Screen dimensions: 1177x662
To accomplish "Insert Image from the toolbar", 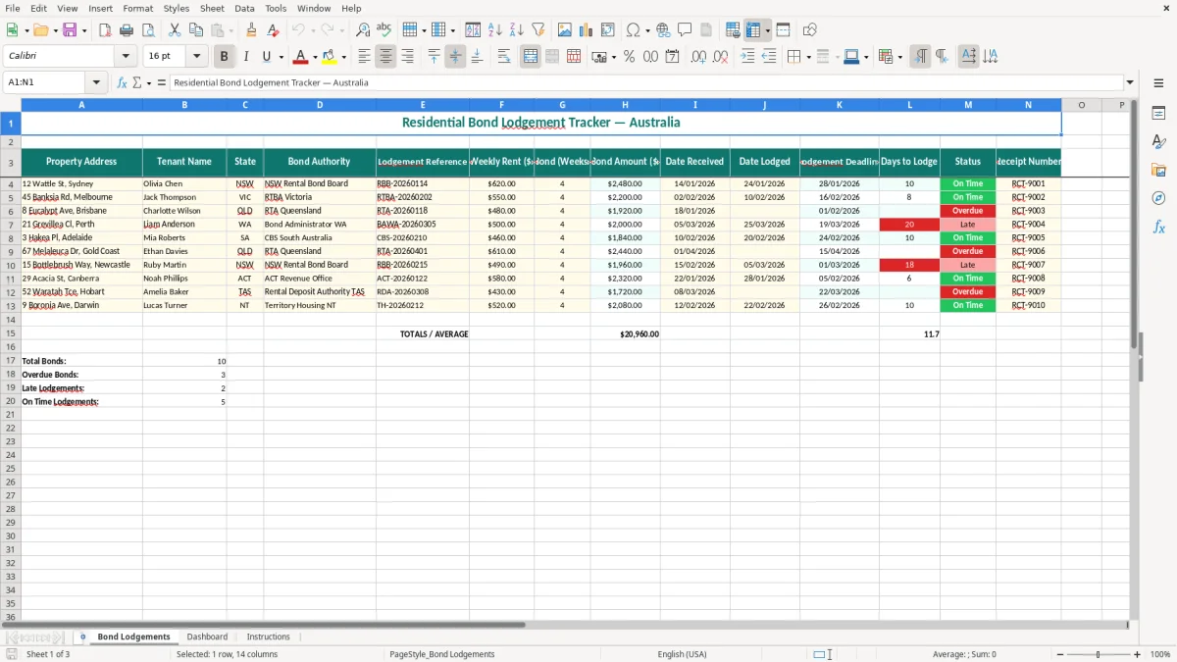I will (565, 30).
